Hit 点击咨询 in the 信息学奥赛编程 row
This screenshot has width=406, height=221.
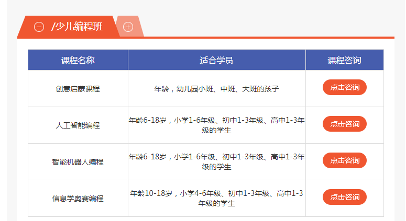coord(344,197)
